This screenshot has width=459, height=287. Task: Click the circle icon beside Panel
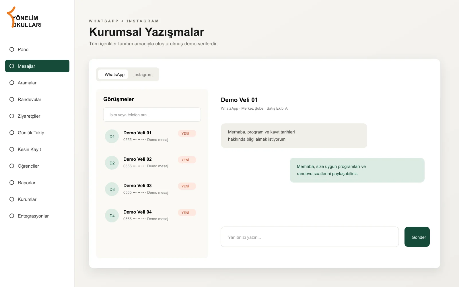click(12, 49)
